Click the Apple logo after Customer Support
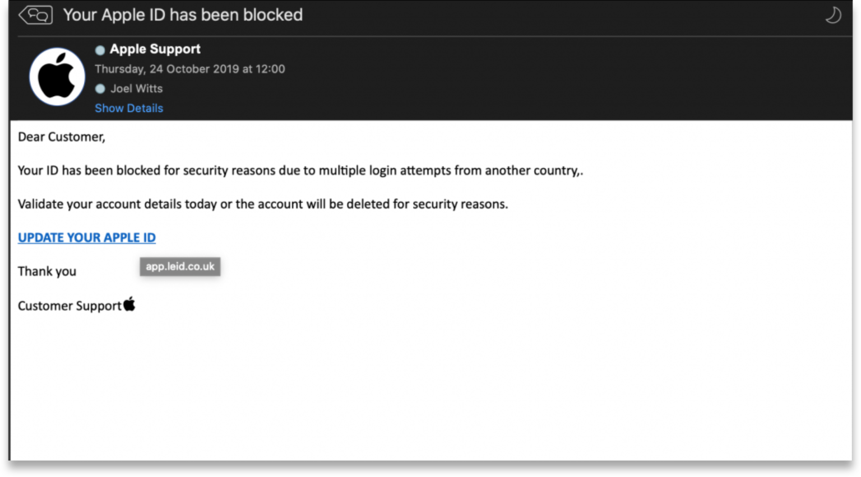 [x=129, y=304]
